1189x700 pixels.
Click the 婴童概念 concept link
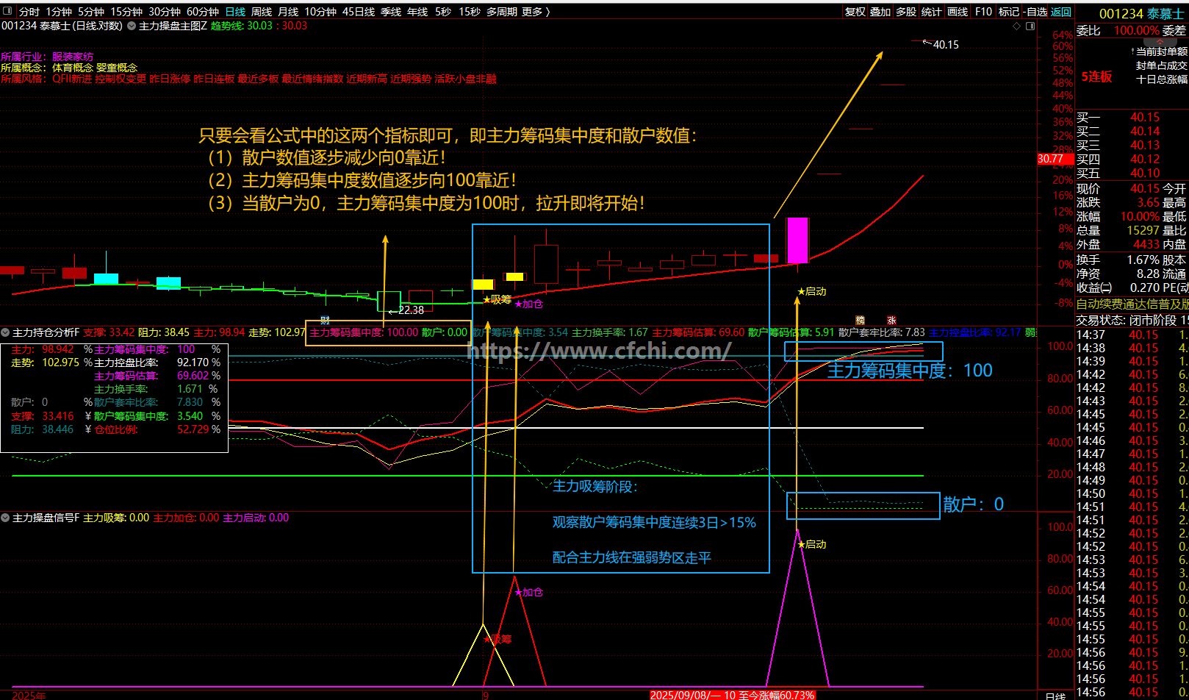[117, 68]
